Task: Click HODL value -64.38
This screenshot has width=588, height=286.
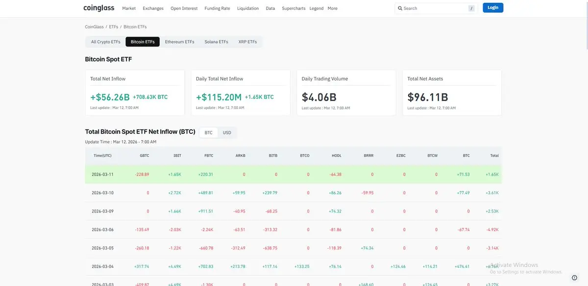Action: coord(336,174)
